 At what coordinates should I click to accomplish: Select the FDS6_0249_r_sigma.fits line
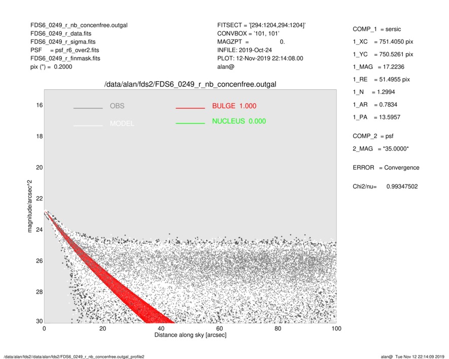point(63,42)
